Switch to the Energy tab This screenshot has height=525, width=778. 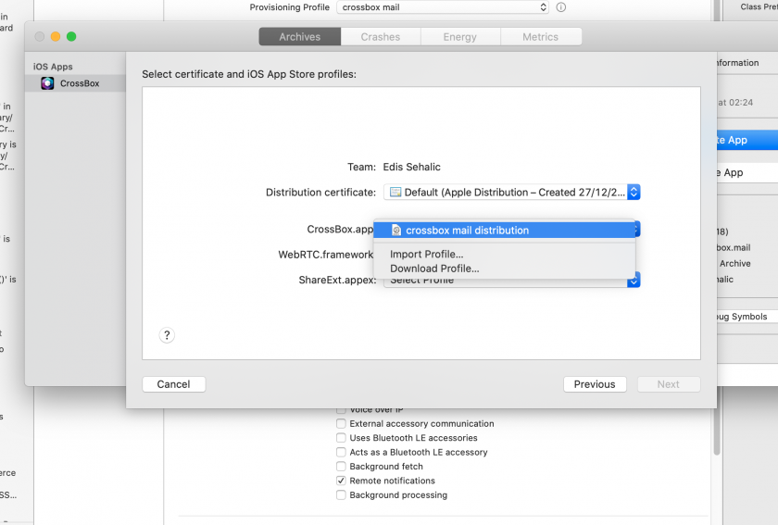(x=460, y=37)
